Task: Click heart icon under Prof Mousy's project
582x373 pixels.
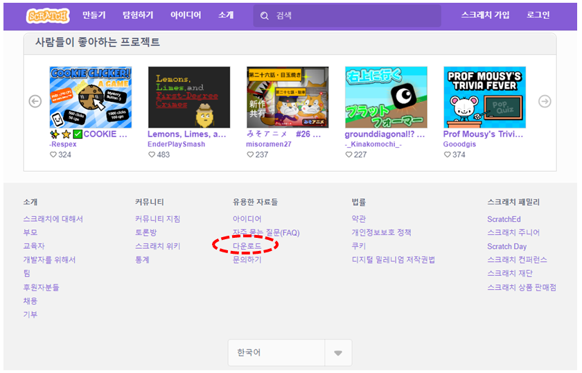Action: pyautogui.click(x=448, y=155)
